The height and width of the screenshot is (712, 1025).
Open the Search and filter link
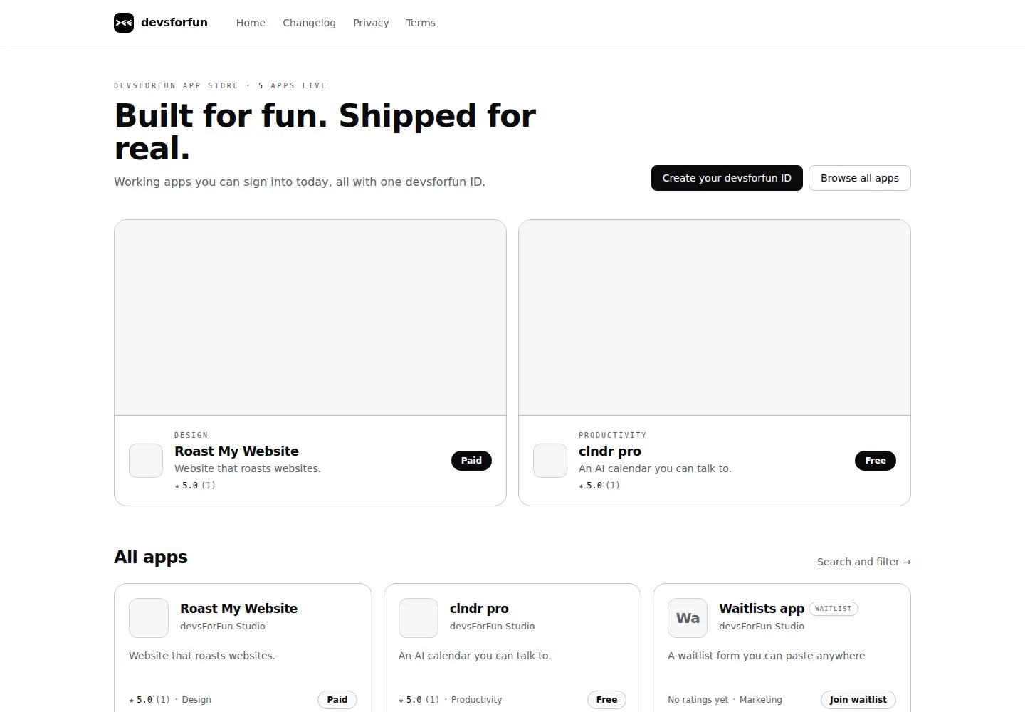[x=864, y=562]
